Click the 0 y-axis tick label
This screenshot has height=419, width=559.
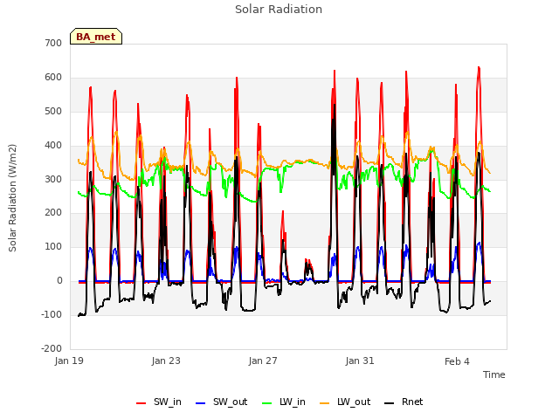tap(59, 281)
